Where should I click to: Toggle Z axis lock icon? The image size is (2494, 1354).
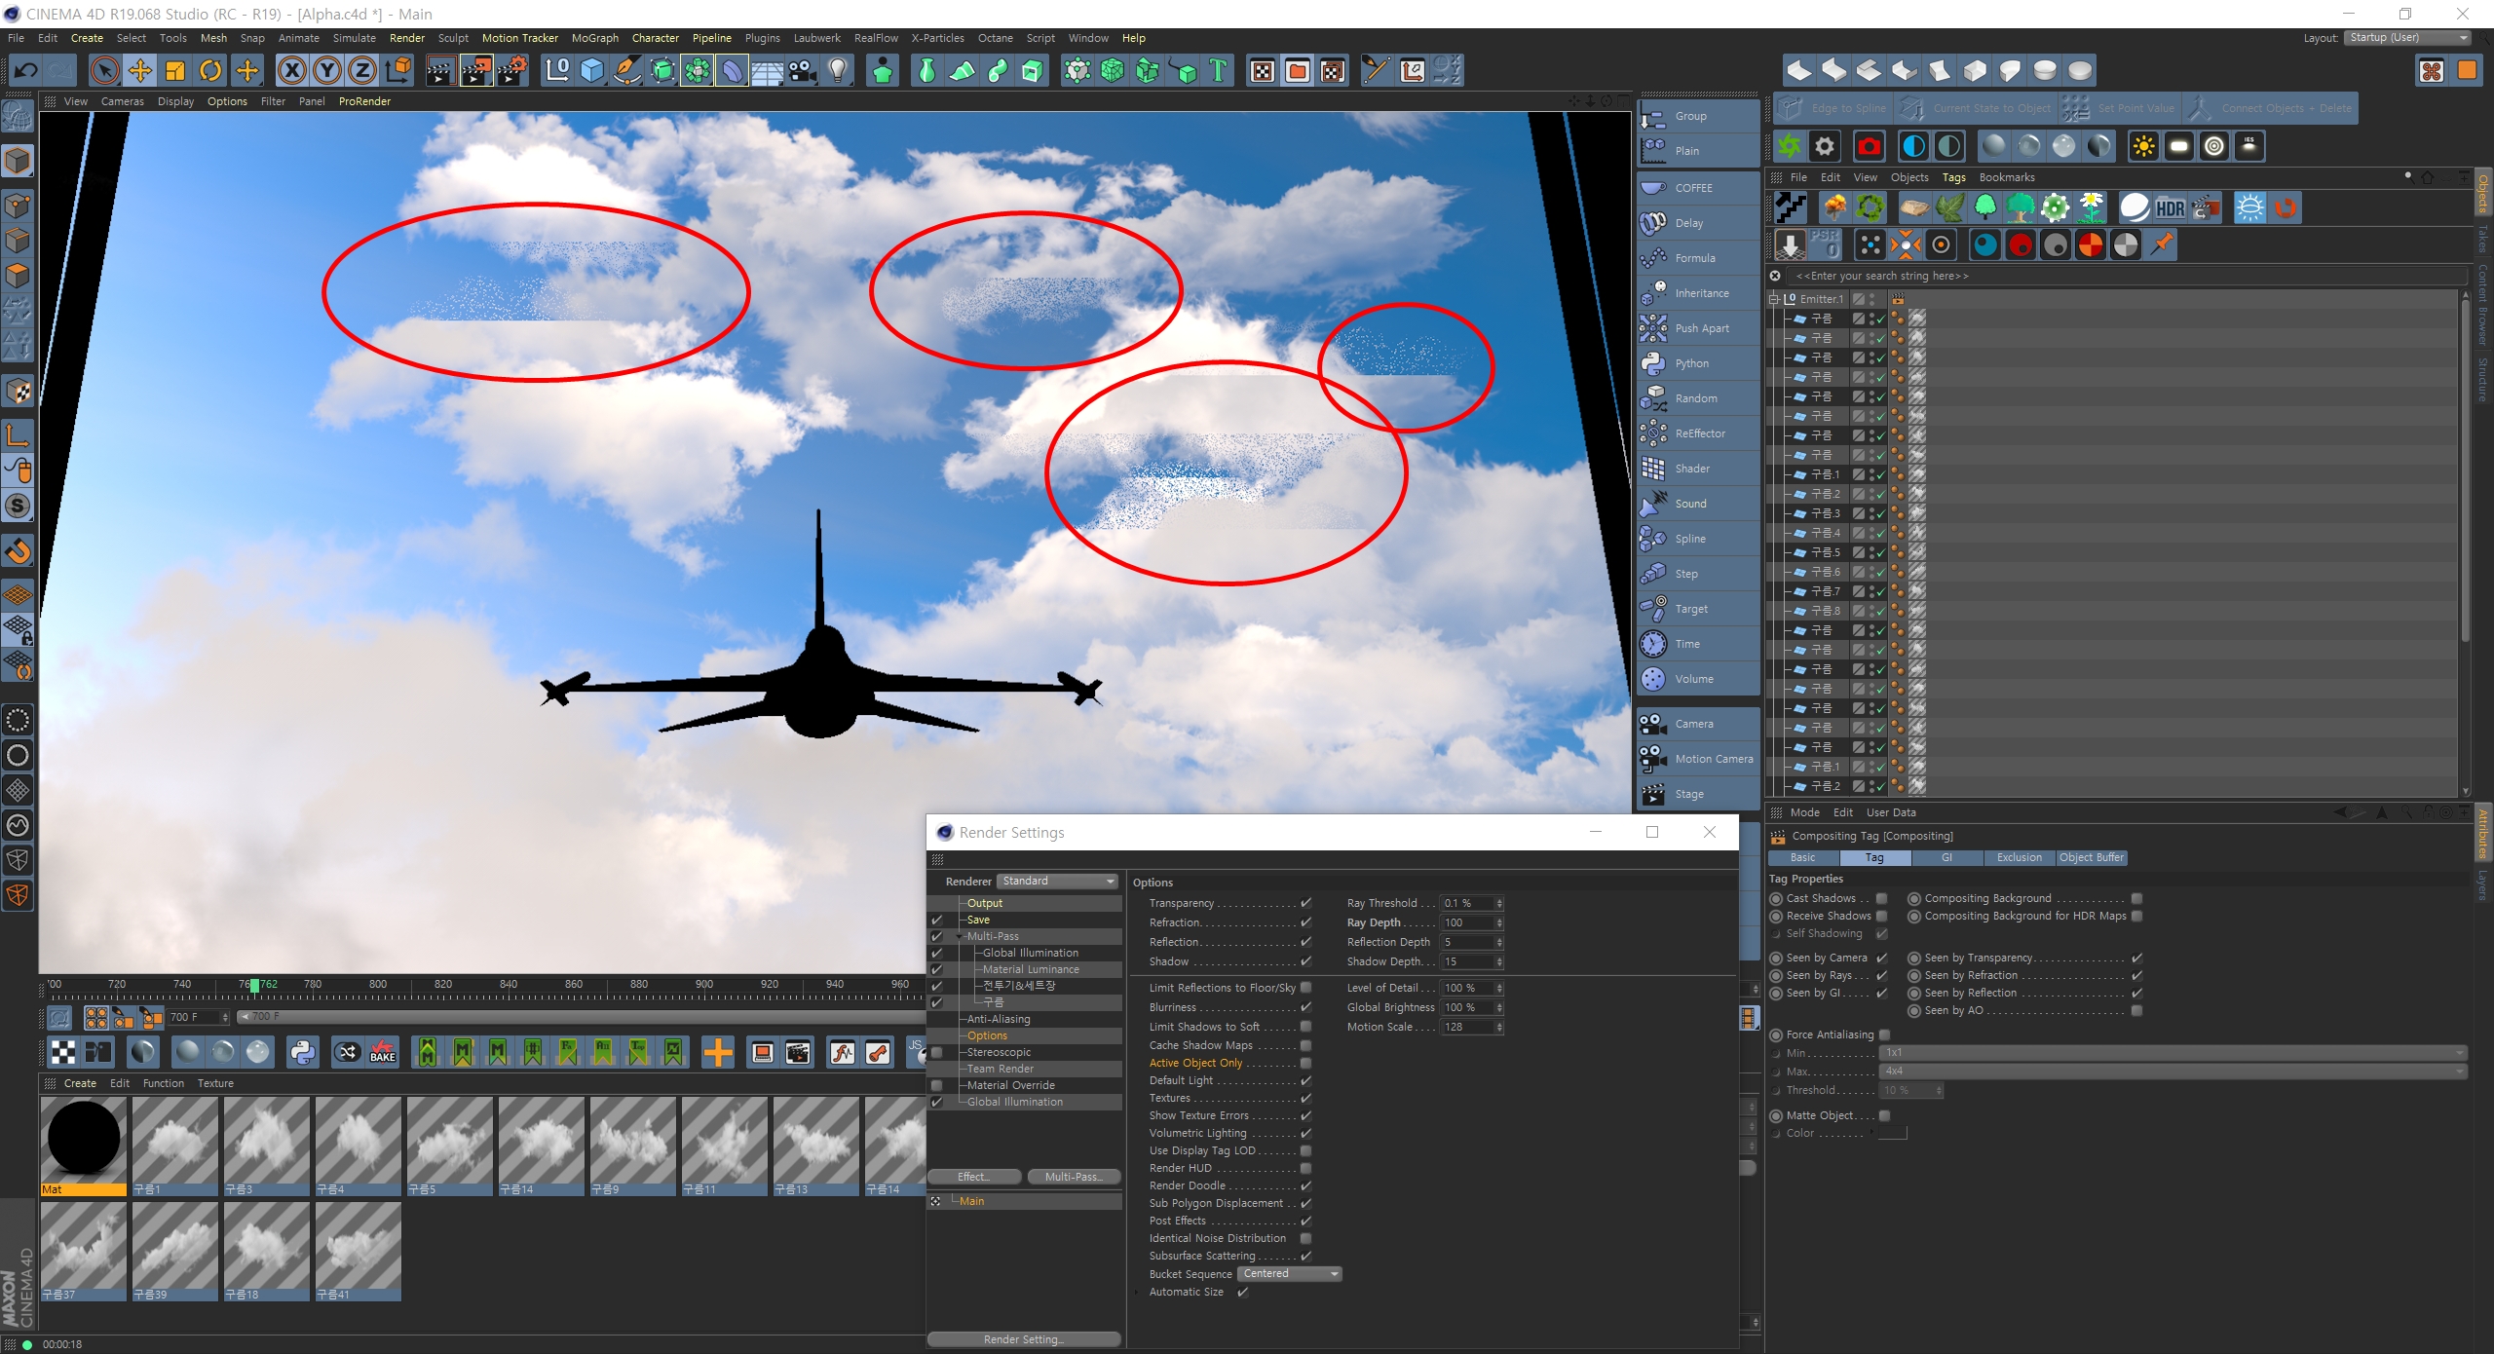coord(362,70)
